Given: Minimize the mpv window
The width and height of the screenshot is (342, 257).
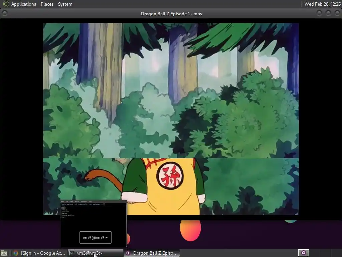Looking at the screenshot, I should (x=319, y=13).
